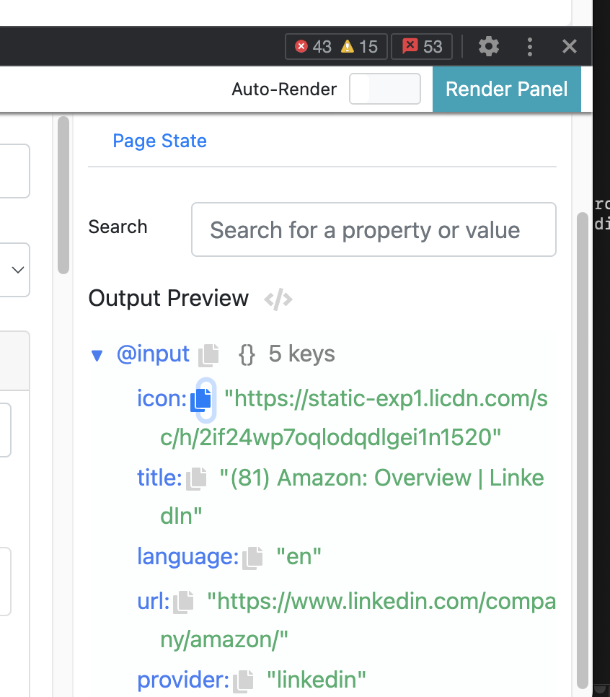Viewport: 610px width, 697px height.
Task: Click the static-exp1.licdn.com icon URL value
Action: (x=353, y=418)
